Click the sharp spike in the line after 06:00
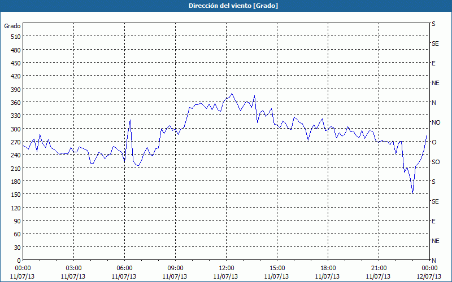Image resolution: width=452 pixels, height=282 pixels. [131, 120]
